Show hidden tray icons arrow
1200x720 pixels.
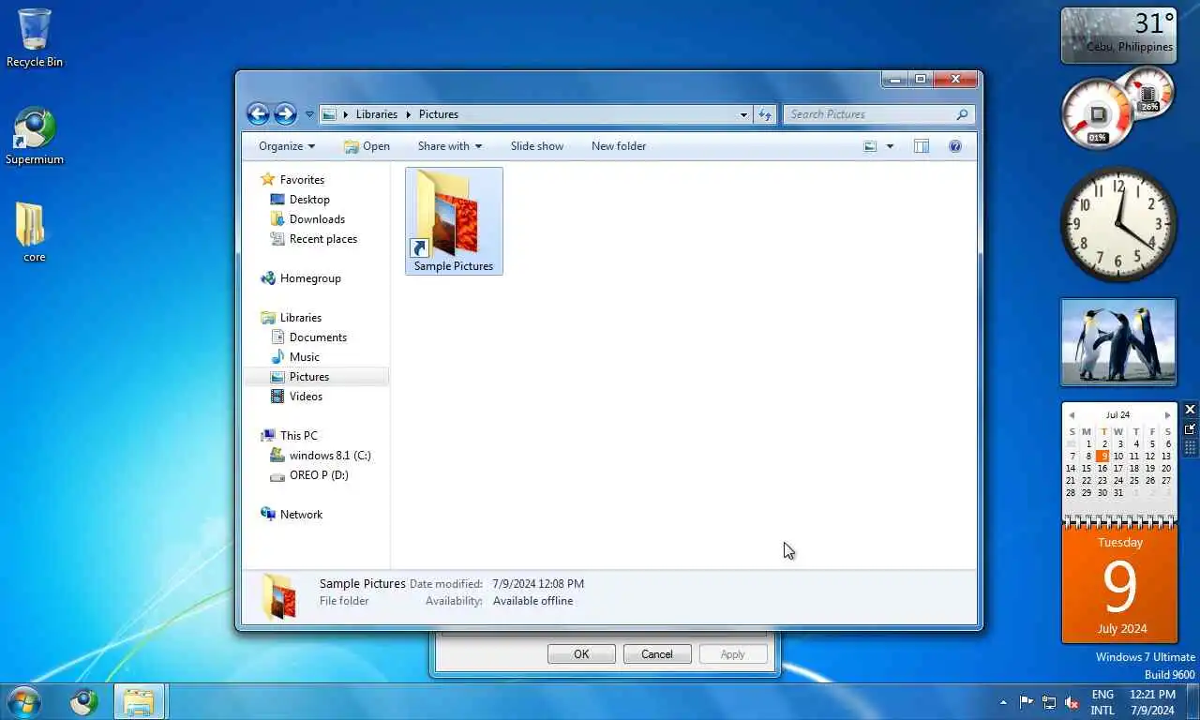point(1004,702)
